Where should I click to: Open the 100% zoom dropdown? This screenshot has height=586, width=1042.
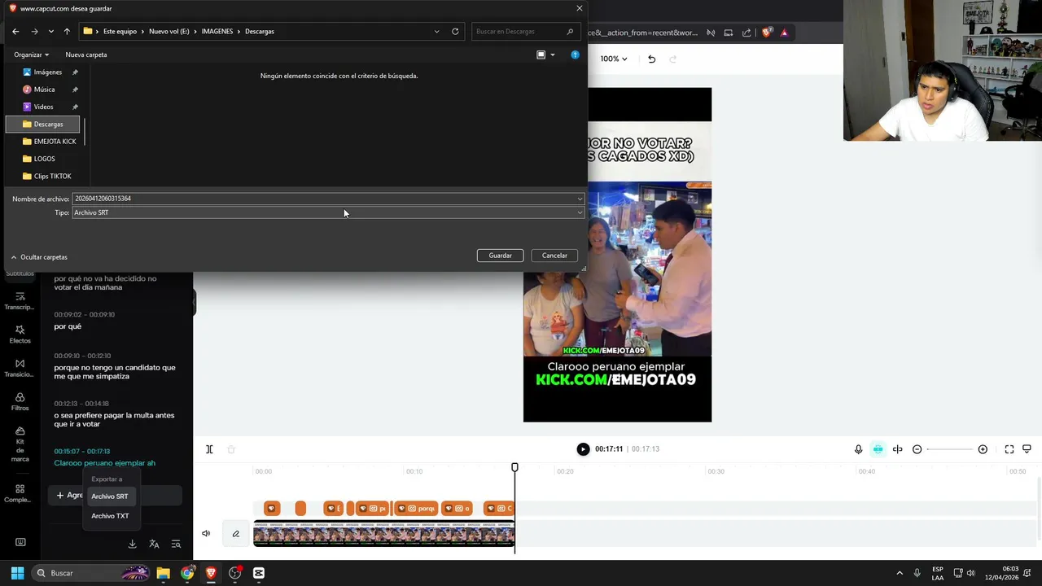point(614,59)
